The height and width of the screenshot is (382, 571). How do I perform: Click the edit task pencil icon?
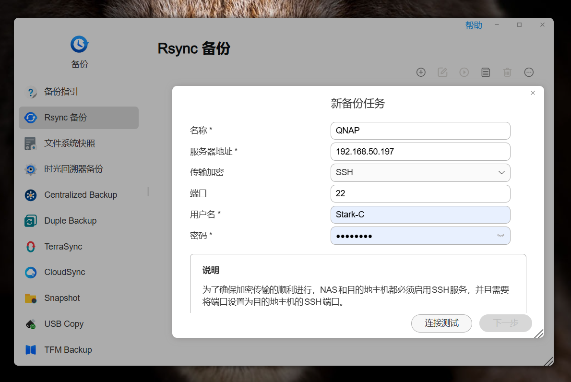[x=442, y=72]
